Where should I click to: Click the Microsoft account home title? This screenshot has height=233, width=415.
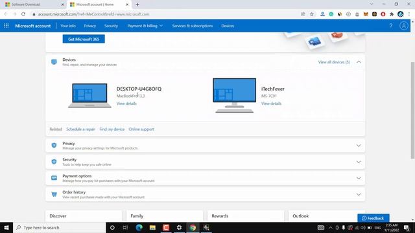click(33, 26)
